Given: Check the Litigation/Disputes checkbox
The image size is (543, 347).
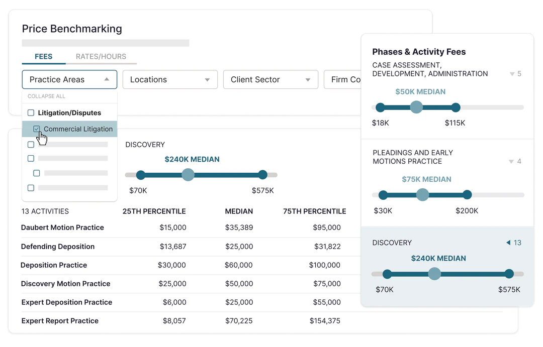Looking at the screenshot, I should 31,113.
